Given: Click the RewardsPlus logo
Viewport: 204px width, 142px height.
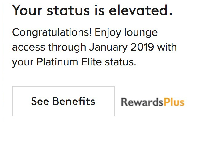Looking at the screenshot, I should pos(152,102).
